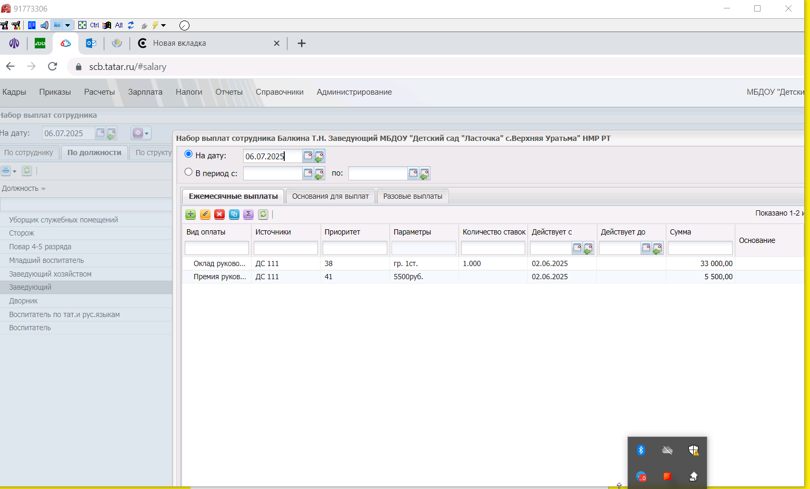
Task: Switch to the green pinned browser tab
Action: tap(40, 43)
